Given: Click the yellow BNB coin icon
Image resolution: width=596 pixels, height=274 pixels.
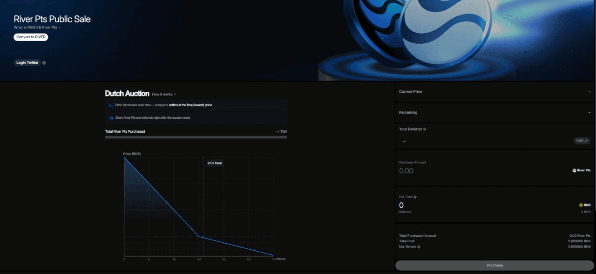Looking at the screenshot, I should [x=581, y=205].
